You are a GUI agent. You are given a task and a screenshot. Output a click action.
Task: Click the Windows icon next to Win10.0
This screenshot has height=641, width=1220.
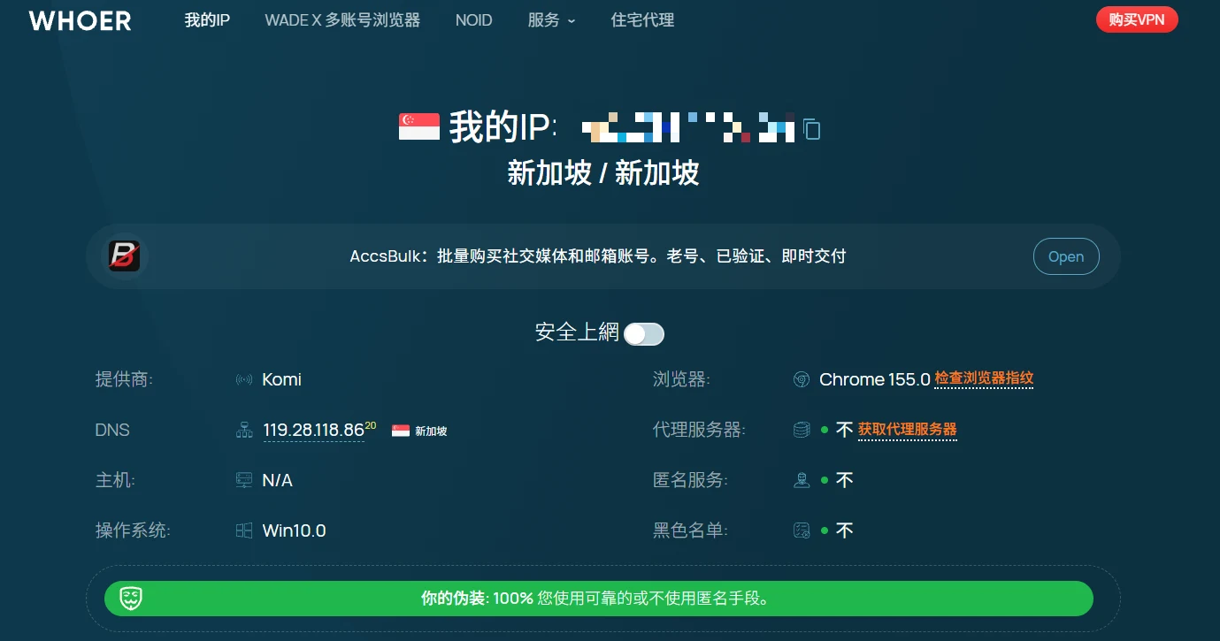point(244,531)
